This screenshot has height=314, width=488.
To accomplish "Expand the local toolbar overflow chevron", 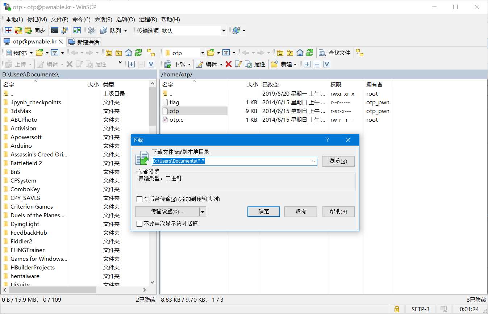I will coord(120,62).
